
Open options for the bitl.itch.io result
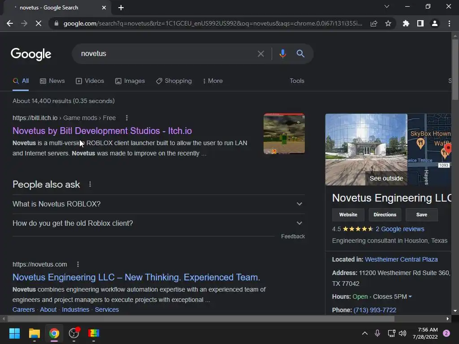pos(126,118)
